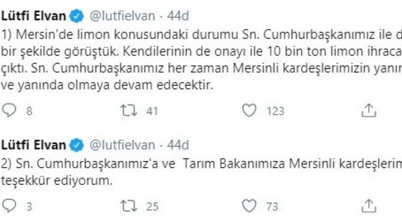Open second tweet's 44d timestamp

pos(178,145)
